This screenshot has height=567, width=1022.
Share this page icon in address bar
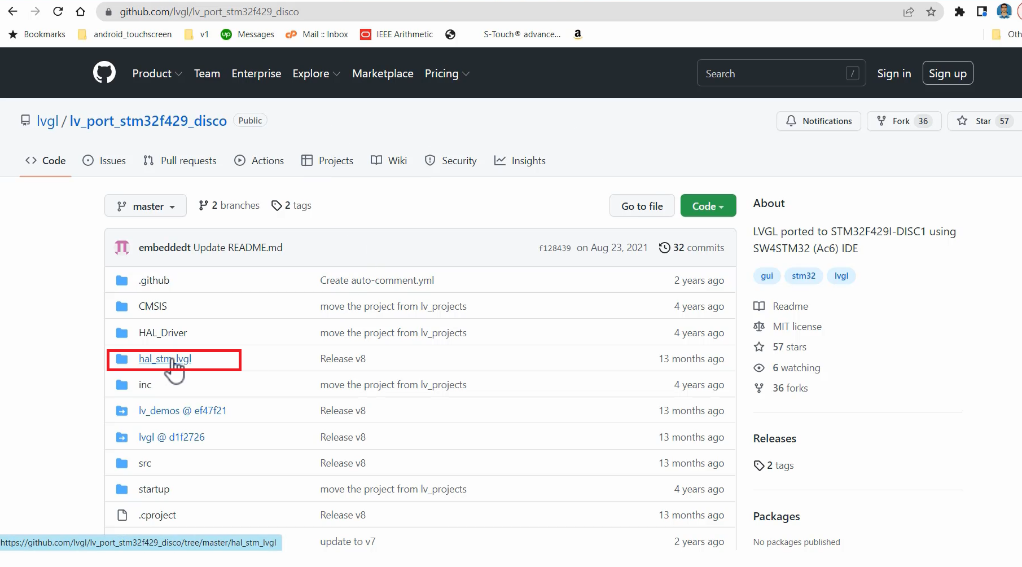[909, 12]
